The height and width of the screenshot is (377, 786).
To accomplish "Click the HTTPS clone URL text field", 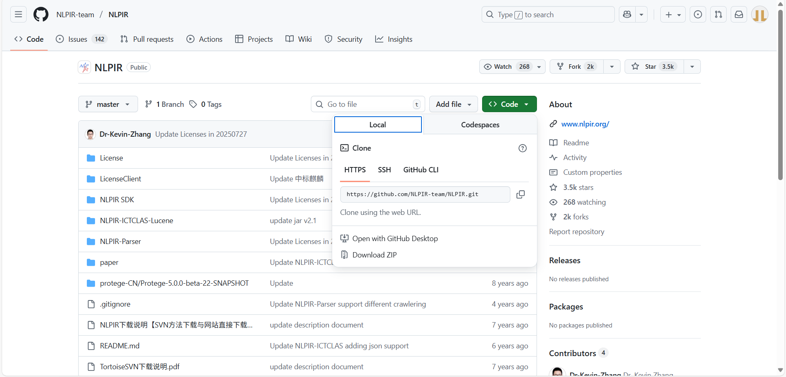I will pos(425,194).
